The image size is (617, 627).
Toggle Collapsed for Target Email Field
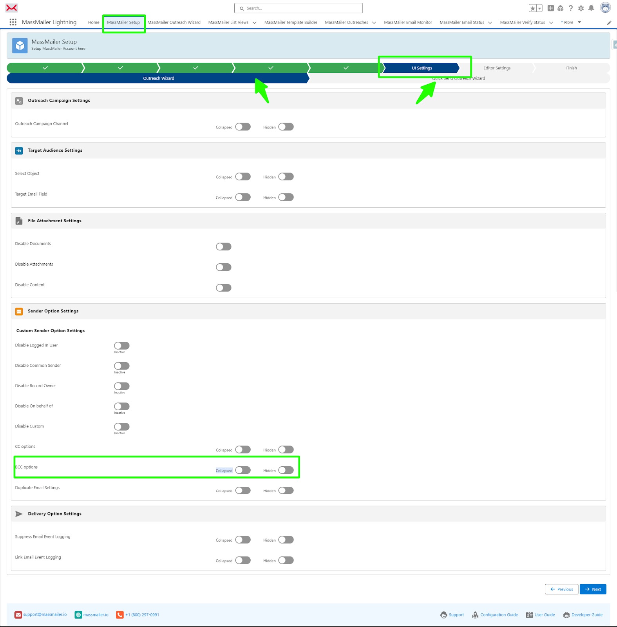(x=243, y=197)
